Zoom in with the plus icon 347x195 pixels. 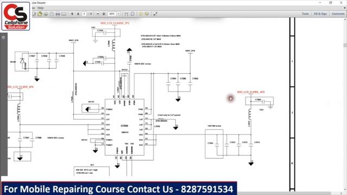(104, 14)
